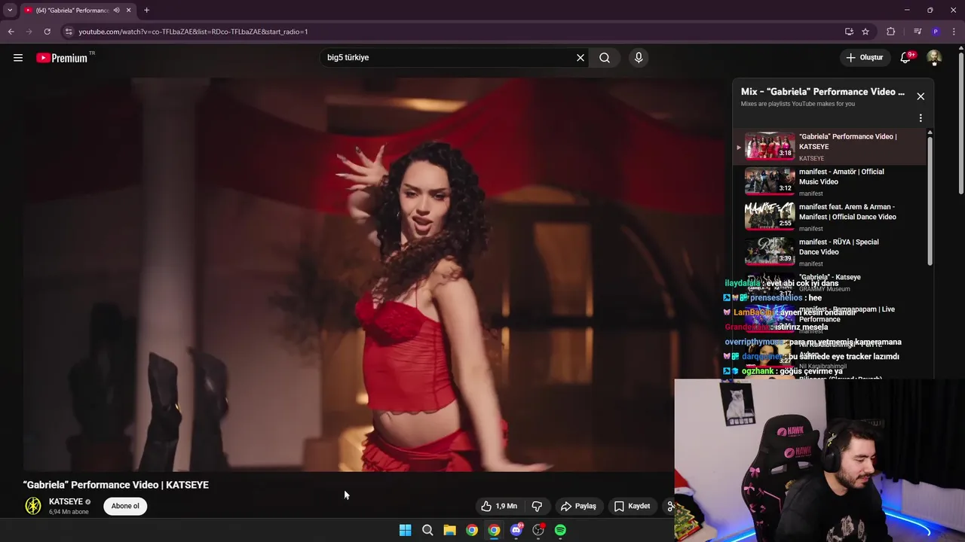Clear the search text with the X icon
Viewport: 965px width, 542px height.
pyautogui.click(x=581, y=58)
